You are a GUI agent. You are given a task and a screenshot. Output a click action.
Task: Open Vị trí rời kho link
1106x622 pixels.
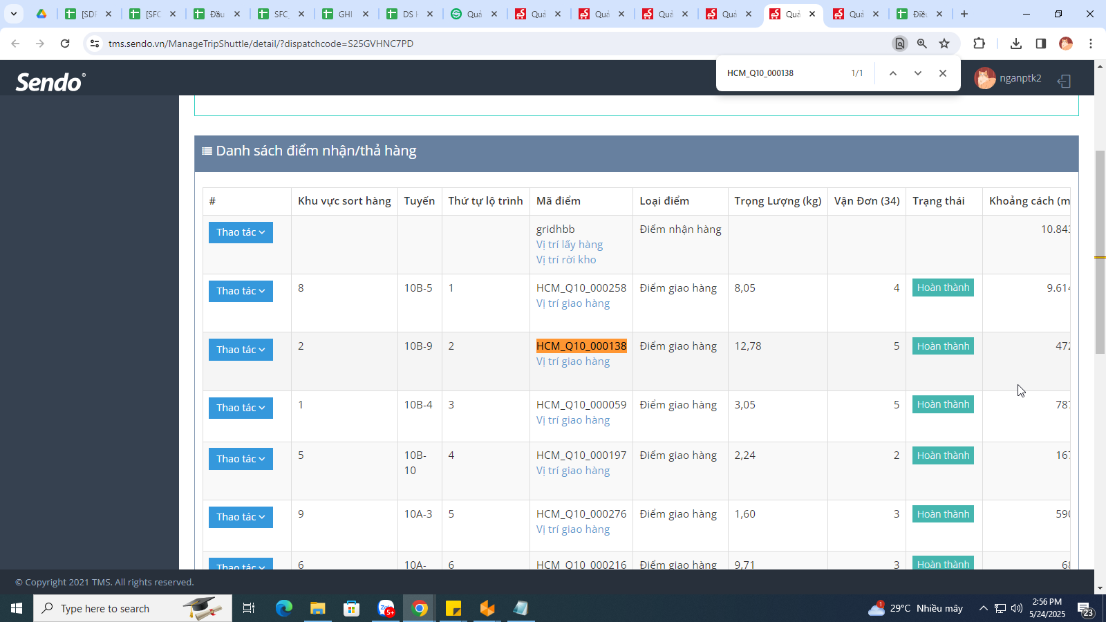(x=566, y=260)
